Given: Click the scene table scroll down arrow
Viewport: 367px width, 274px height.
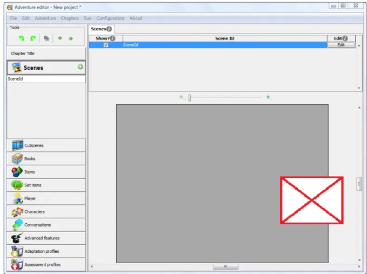Looking at the screenshot, I should pos(359,88).
